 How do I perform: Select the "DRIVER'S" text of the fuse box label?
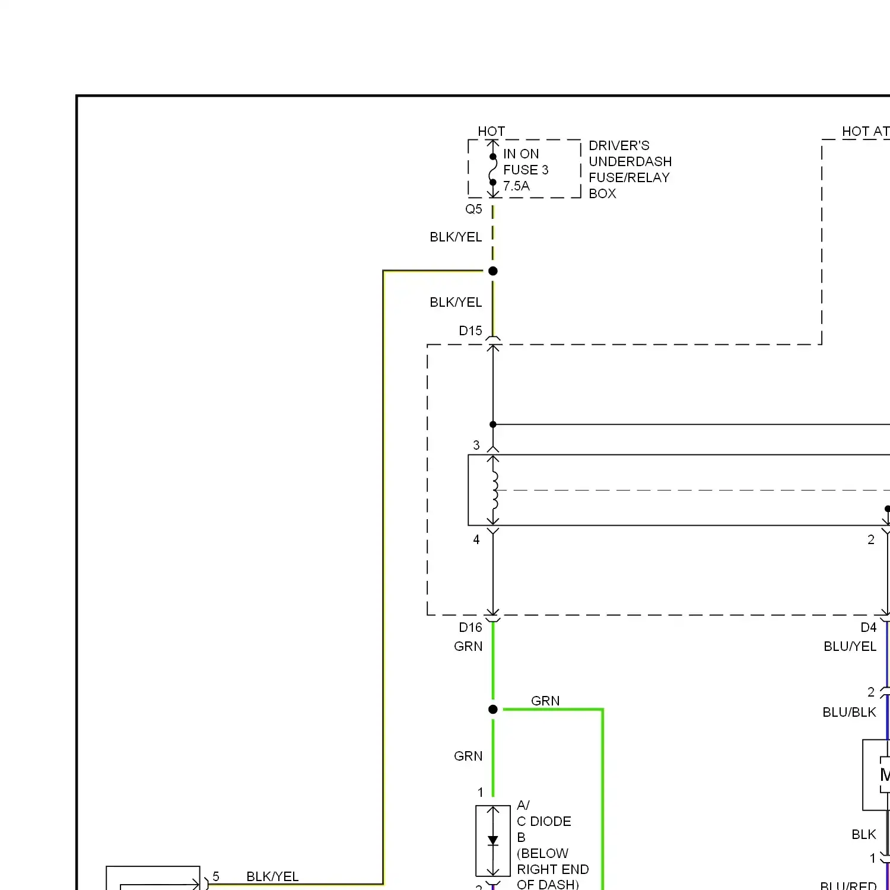(x=619, y=145)
